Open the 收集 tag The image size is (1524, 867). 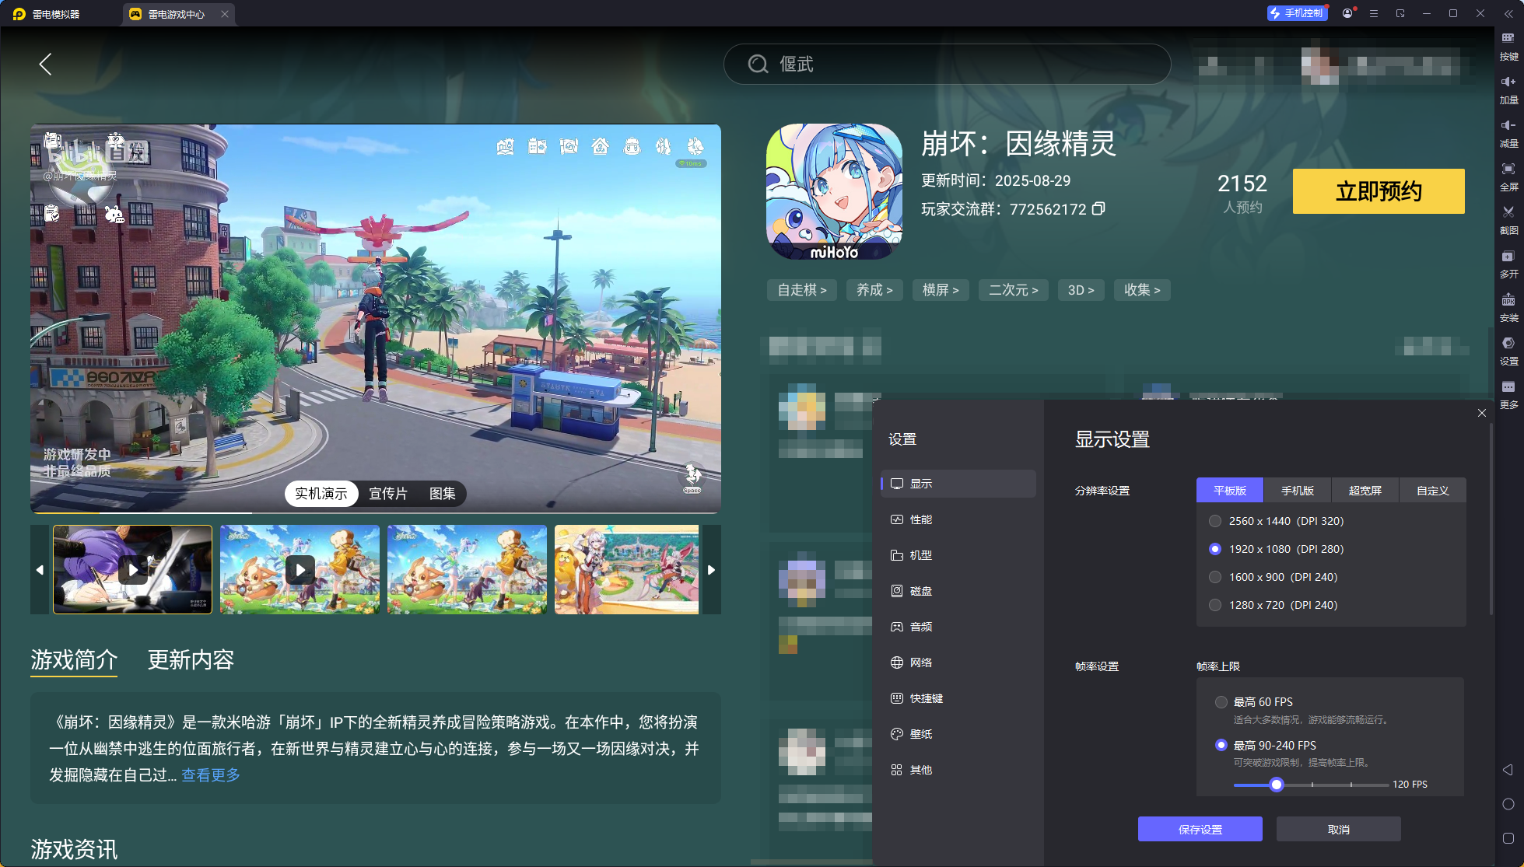(1142, 290)
